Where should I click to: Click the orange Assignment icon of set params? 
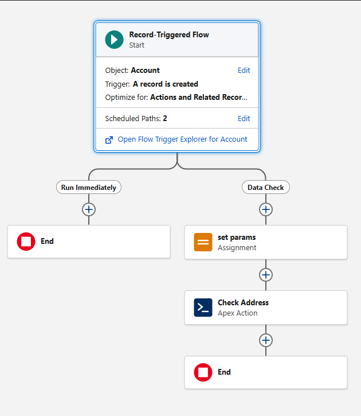(x=203, y=242)
